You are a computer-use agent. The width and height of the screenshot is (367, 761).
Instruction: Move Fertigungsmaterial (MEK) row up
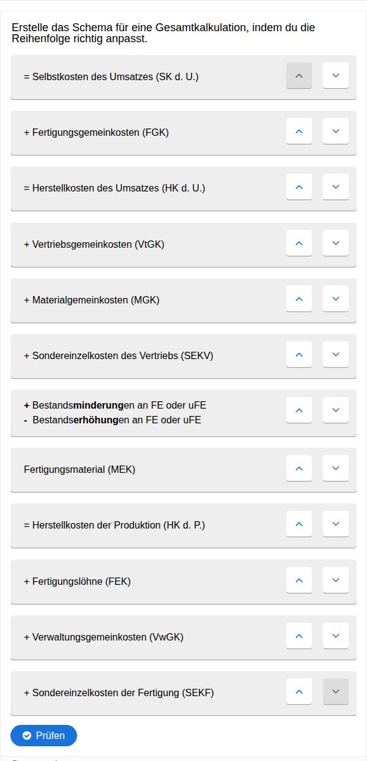299,469
